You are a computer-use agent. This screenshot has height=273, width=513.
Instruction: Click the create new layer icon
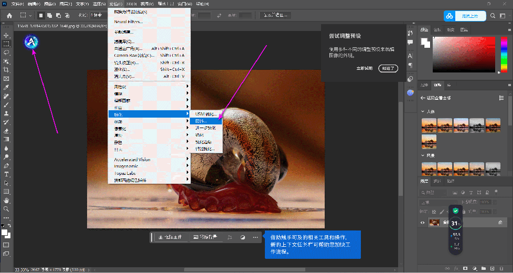click(x=493, y=268)
